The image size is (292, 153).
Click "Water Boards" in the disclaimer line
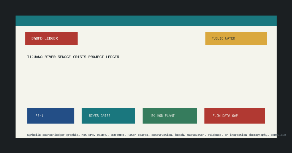point(138,135)
